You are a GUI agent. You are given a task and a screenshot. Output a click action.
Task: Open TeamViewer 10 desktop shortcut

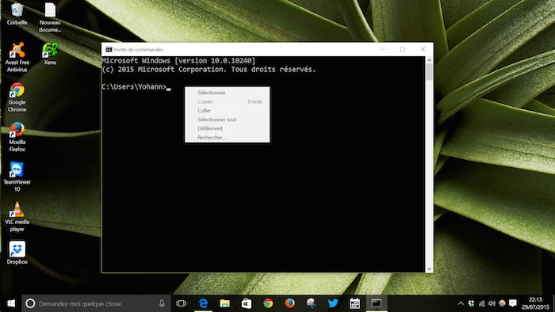coord(17,177)
